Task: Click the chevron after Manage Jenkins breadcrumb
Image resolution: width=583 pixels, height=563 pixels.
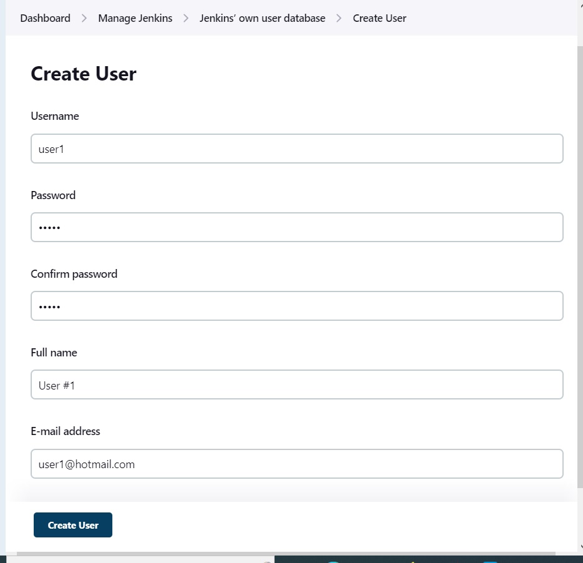Action: point(186,18)
